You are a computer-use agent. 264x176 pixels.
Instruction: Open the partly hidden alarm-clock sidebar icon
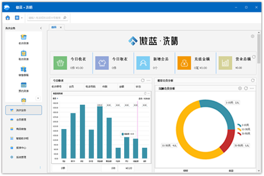(23, 100)
